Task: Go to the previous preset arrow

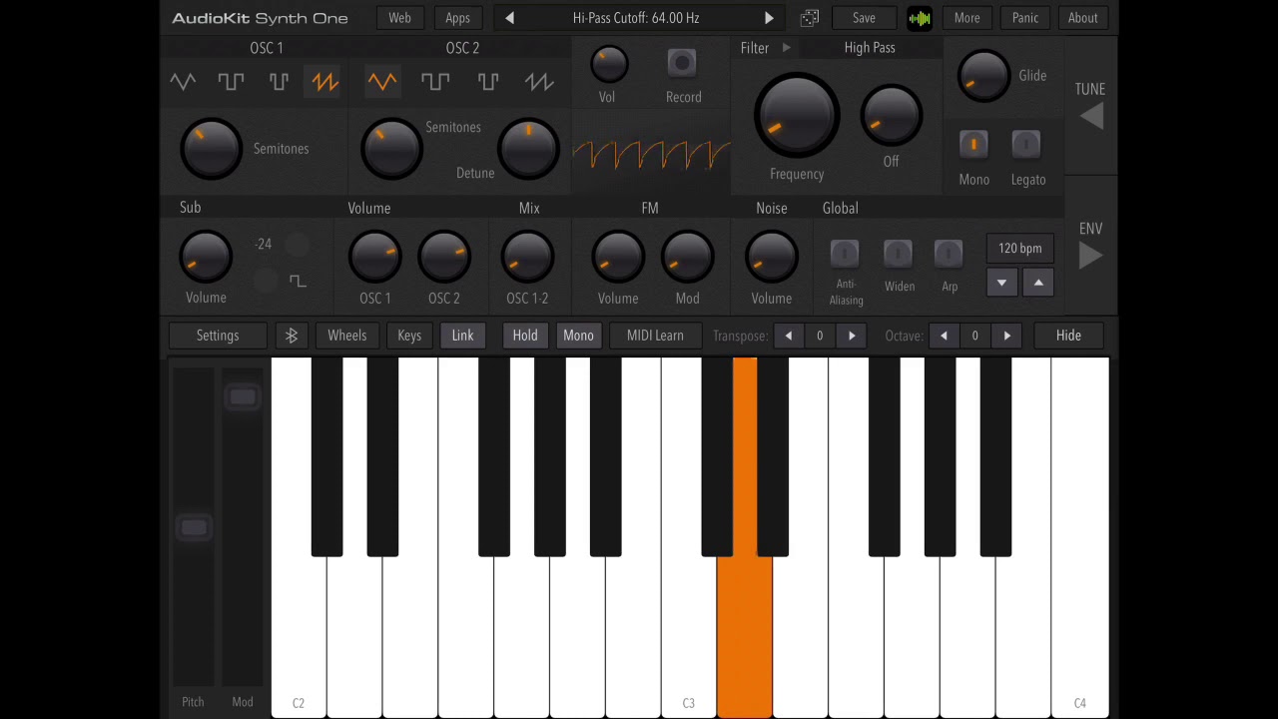Action: (x=509, y=18)
